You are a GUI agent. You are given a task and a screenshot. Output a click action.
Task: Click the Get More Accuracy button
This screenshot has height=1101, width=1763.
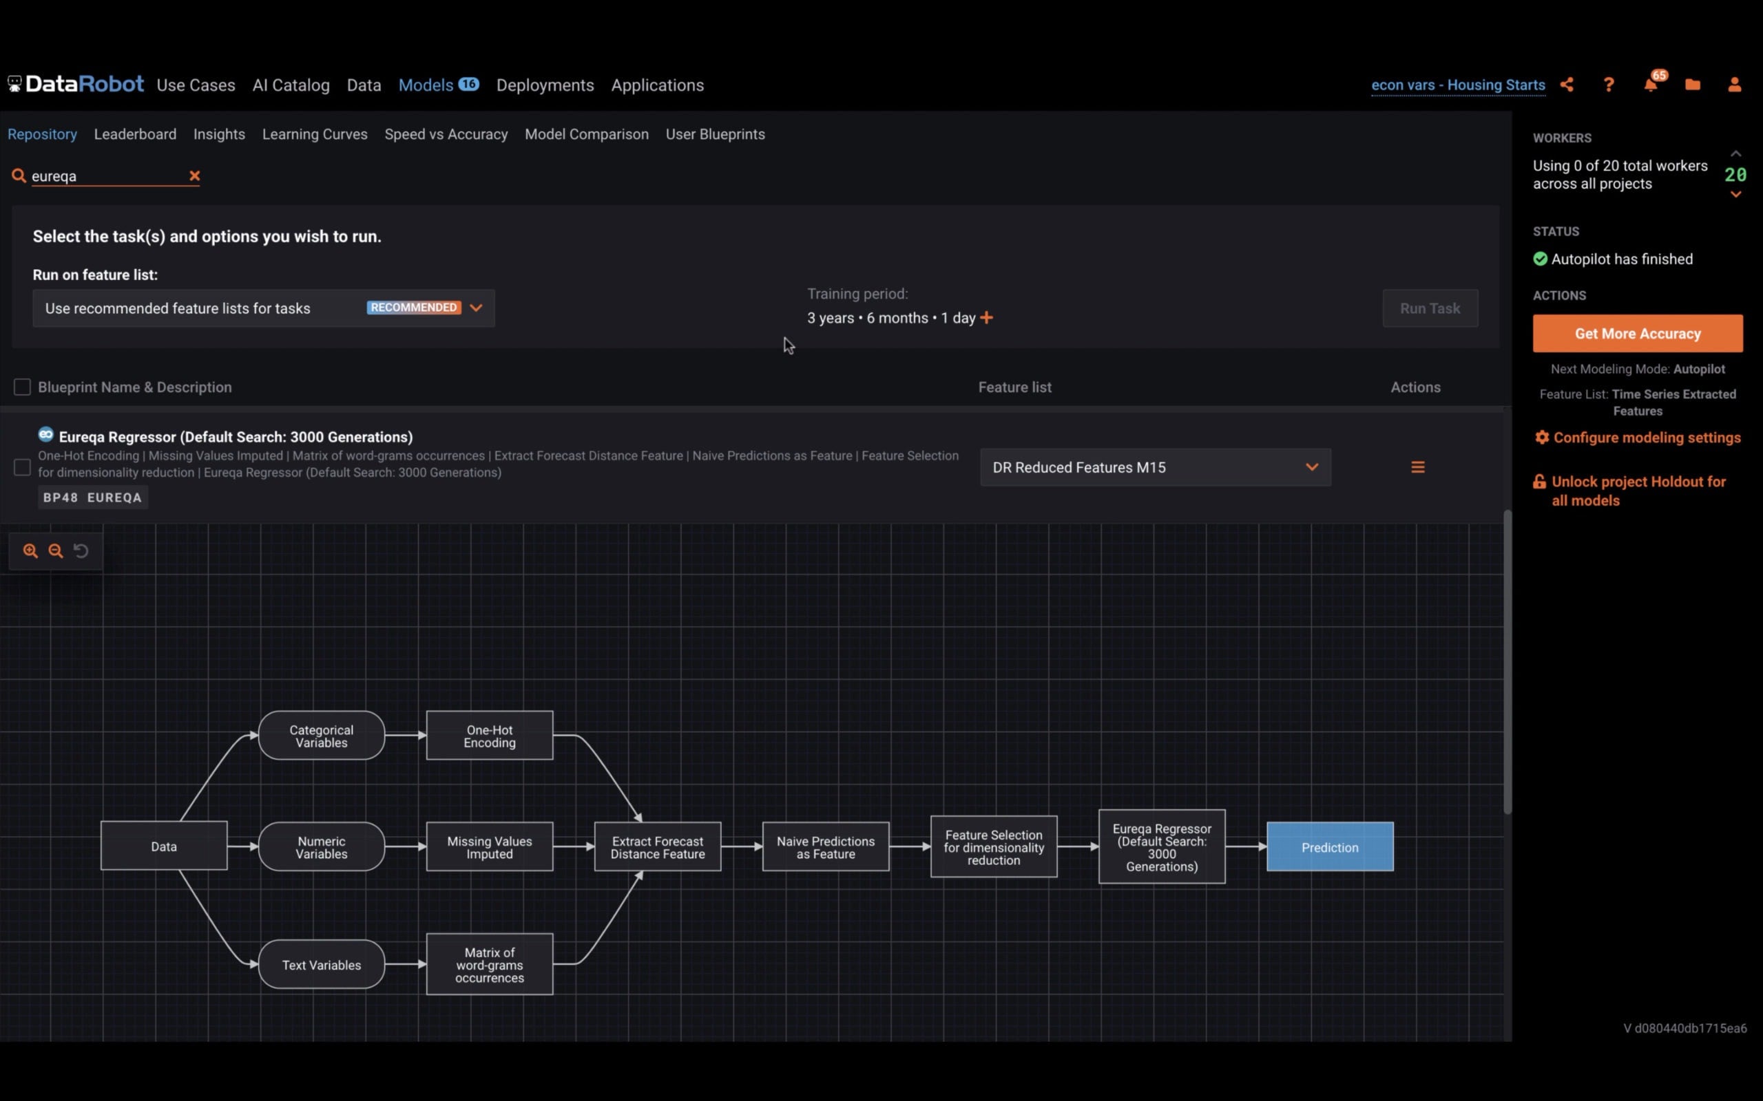pos(1638,334)
